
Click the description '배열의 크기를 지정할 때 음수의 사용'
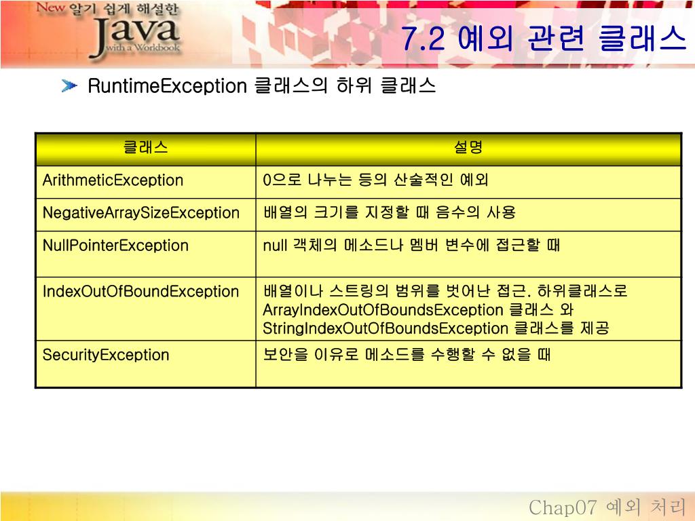click(389, 212)
